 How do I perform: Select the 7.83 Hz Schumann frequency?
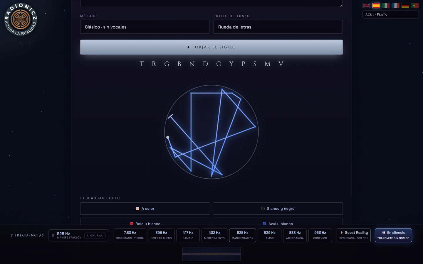[130, 235]
